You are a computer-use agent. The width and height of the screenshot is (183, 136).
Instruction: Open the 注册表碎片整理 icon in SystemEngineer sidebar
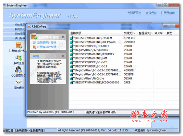click(x=19, y=45)
